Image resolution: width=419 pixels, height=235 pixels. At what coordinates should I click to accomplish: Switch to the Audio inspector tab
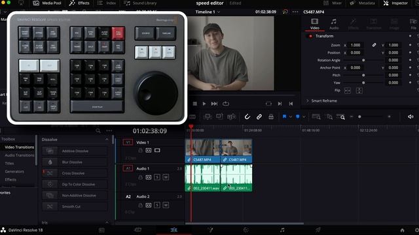click(x=334, y=24)
